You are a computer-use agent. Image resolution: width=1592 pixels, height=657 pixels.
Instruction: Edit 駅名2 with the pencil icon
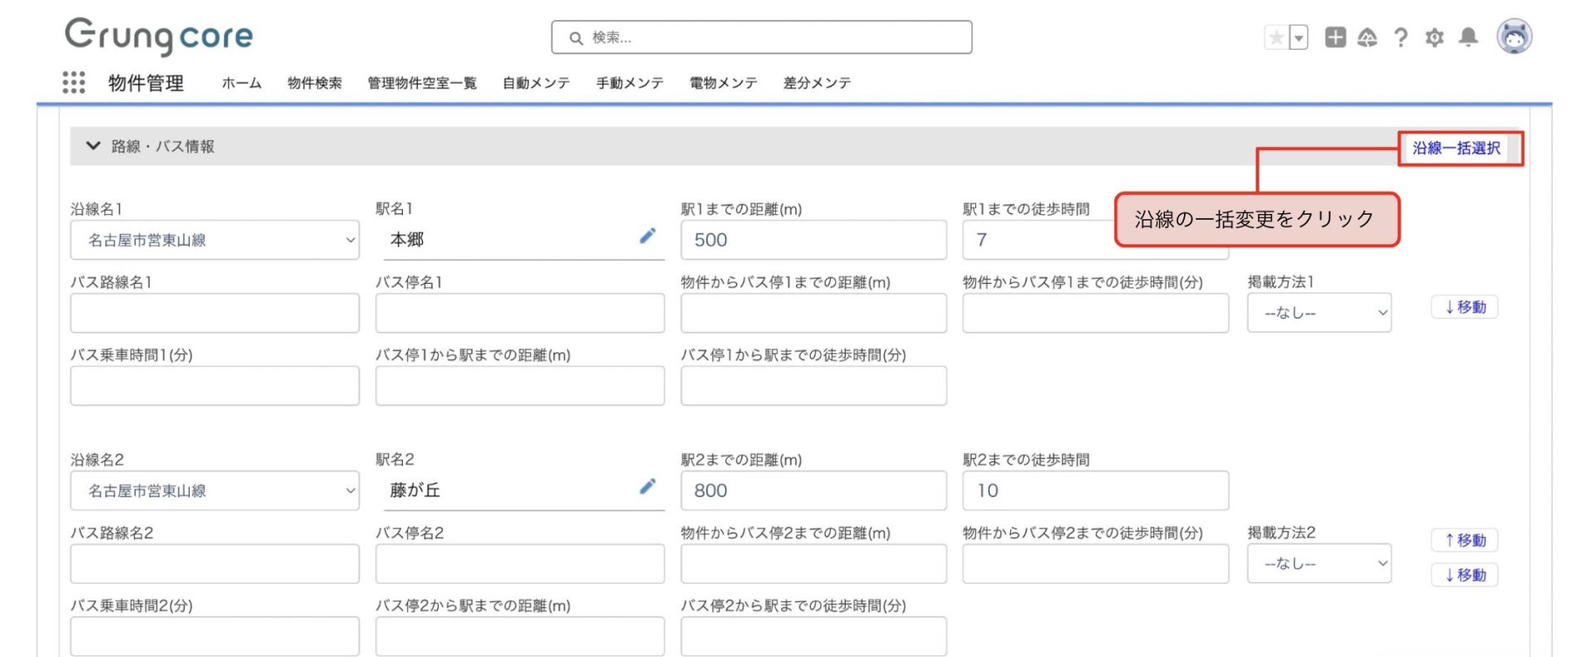click(648, 487)
